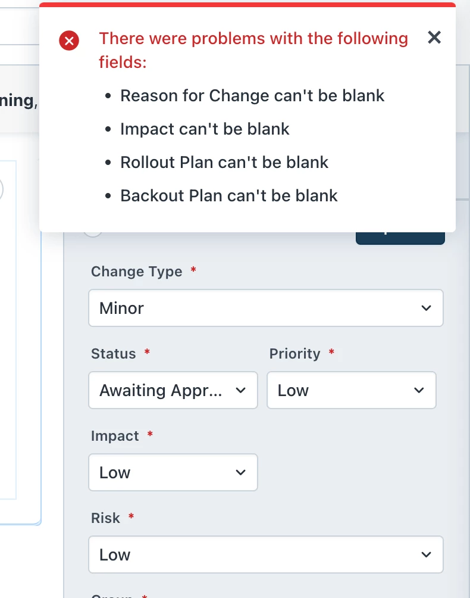Expand the Priority dropdown set to Low
Screen dimensions: 470x598
[x=351, y=390]
